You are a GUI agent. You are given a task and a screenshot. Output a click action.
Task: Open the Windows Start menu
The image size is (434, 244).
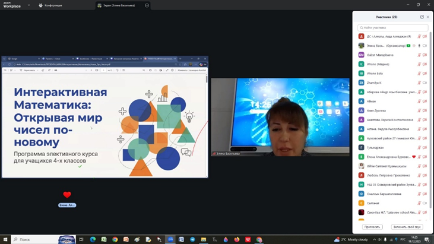coord(5,239)
